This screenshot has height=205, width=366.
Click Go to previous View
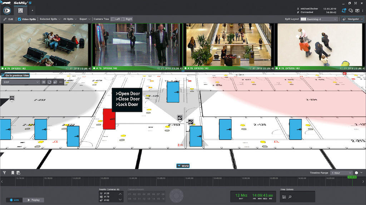click(x=15, y=76)
